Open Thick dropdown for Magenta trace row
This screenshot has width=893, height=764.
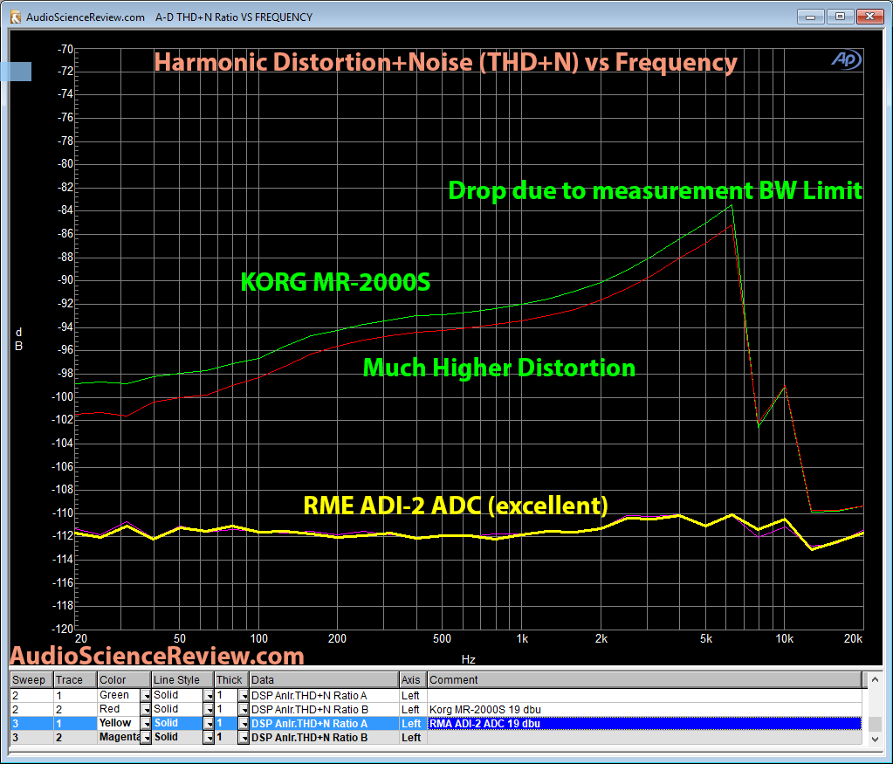244,737
